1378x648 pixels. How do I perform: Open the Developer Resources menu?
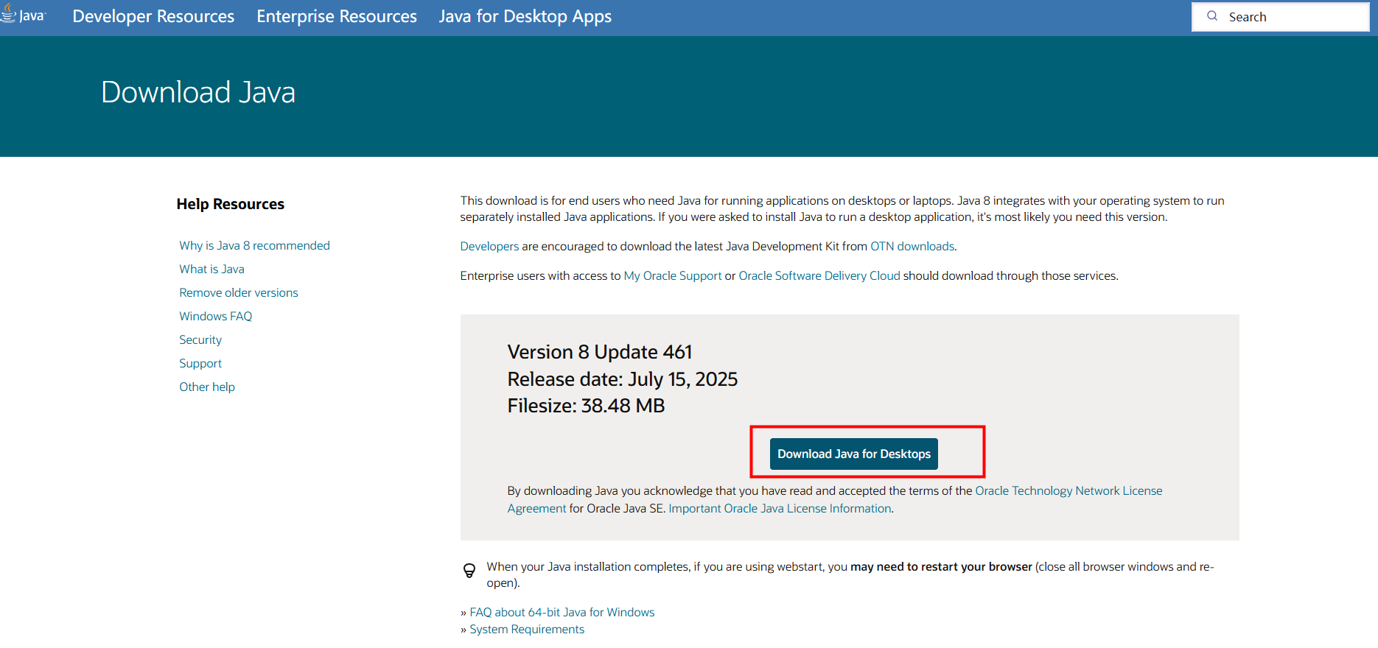153,16
